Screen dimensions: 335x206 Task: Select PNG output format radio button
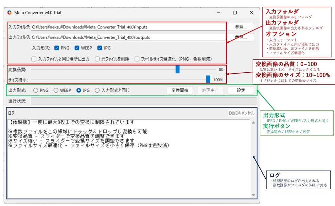[35, 90]
